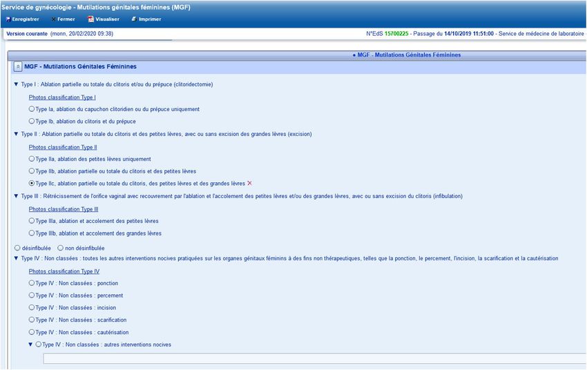The width and height of the screenshot is (587, 370).
Task: Choose the non désinfibulée radio option
Action: click(60, 248)
